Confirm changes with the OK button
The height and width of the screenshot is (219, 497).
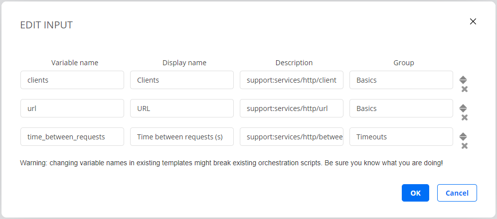[415, 193]
